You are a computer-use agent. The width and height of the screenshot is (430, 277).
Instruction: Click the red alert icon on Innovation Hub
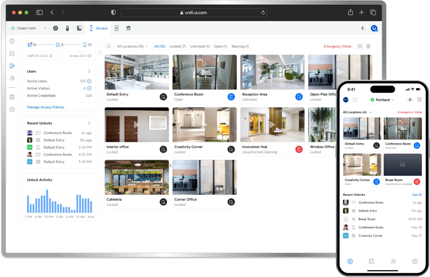[x=299, y=149]
